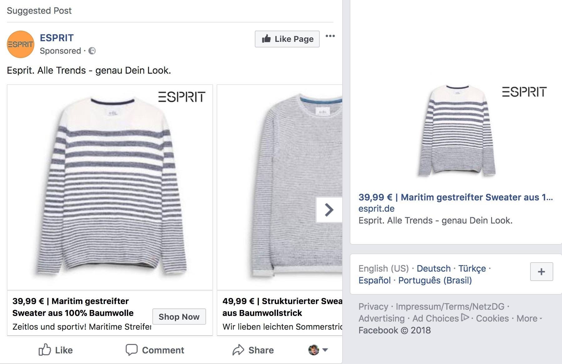
Task: Switch language to Deutsch
Action: point(433,268)
